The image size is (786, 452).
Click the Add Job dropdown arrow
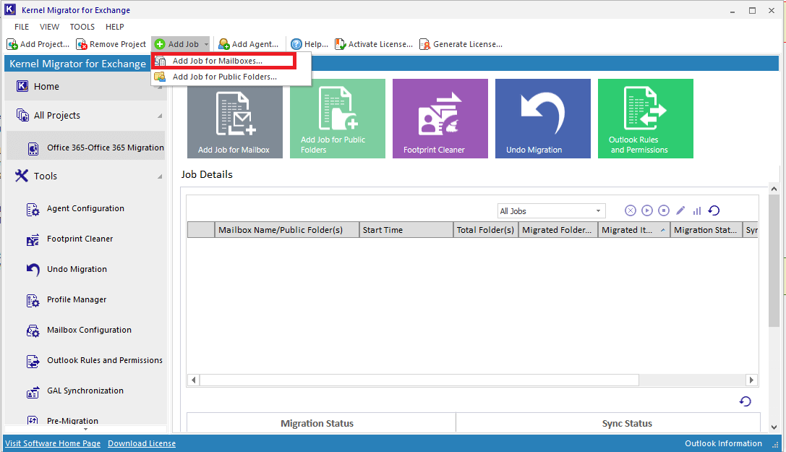(x=206, y=44)
